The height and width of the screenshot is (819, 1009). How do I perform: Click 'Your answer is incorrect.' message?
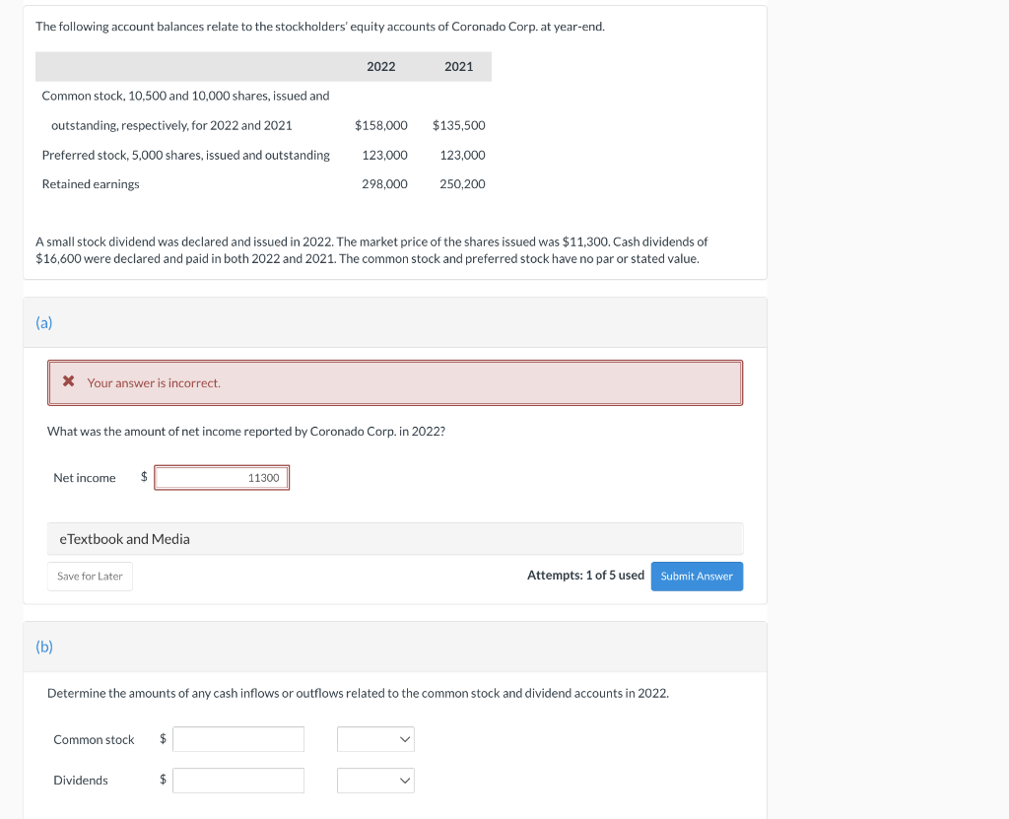pyautogui.click(x=154, y=383)
